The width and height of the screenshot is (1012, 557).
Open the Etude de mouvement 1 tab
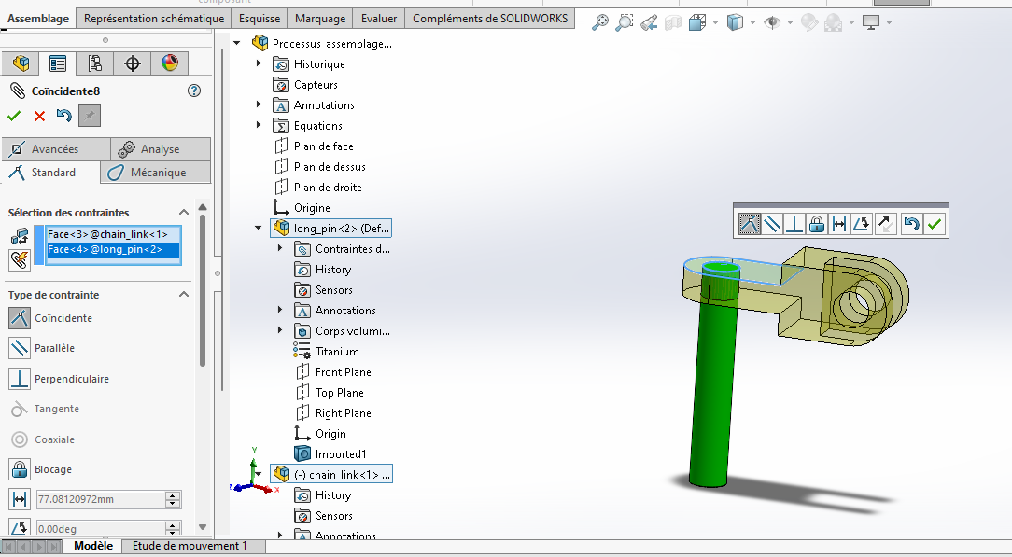click(190, 546)
